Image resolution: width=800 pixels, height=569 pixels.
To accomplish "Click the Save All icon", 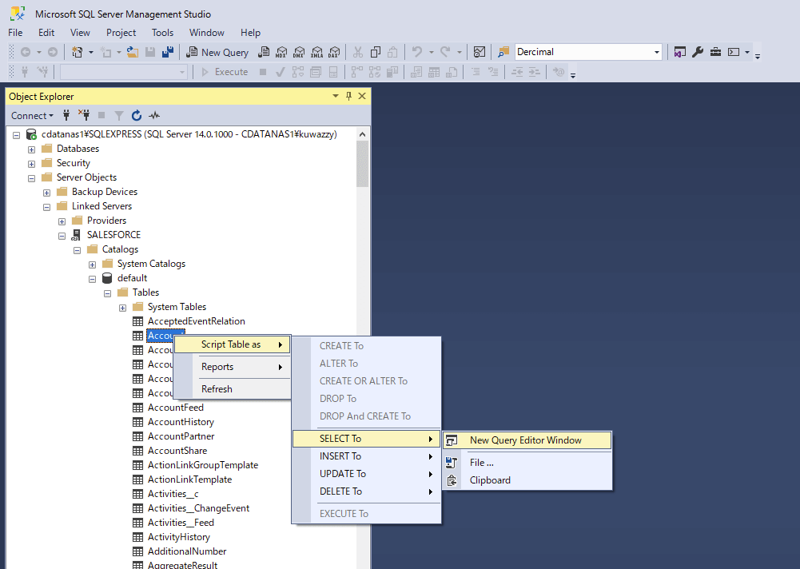I will (x=168, y=52).
